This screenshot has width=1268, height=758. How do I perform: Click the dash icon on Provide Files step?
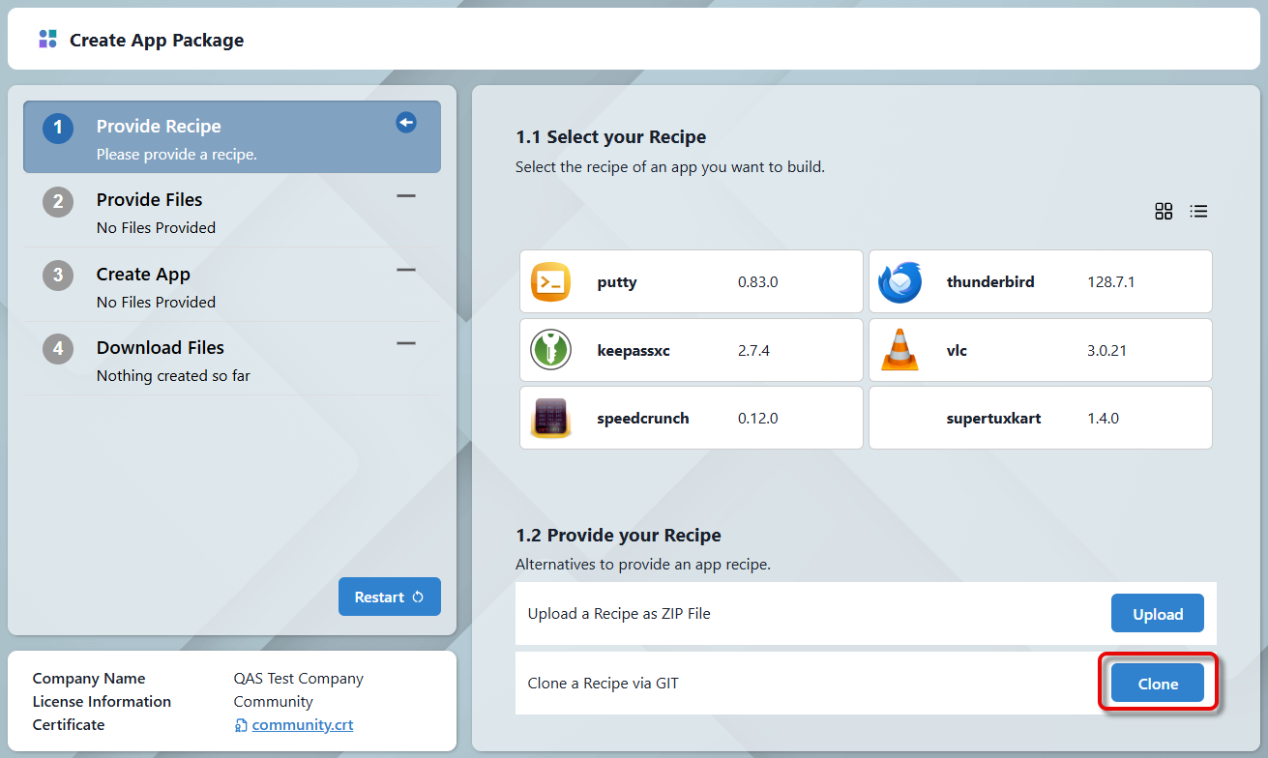(x=406, y=196)
